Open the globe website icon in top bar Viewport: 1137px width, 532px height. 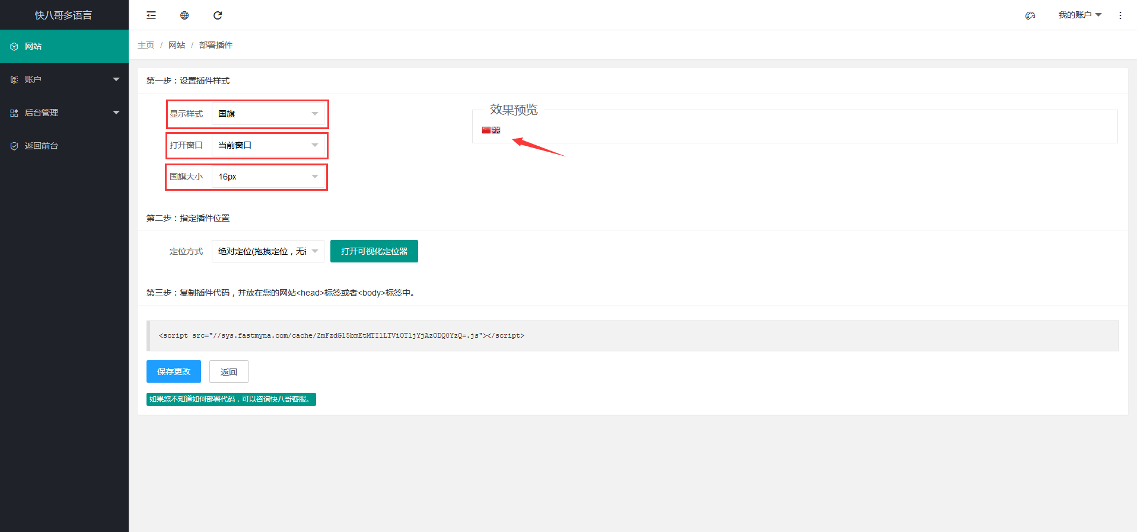pos(184,15)
